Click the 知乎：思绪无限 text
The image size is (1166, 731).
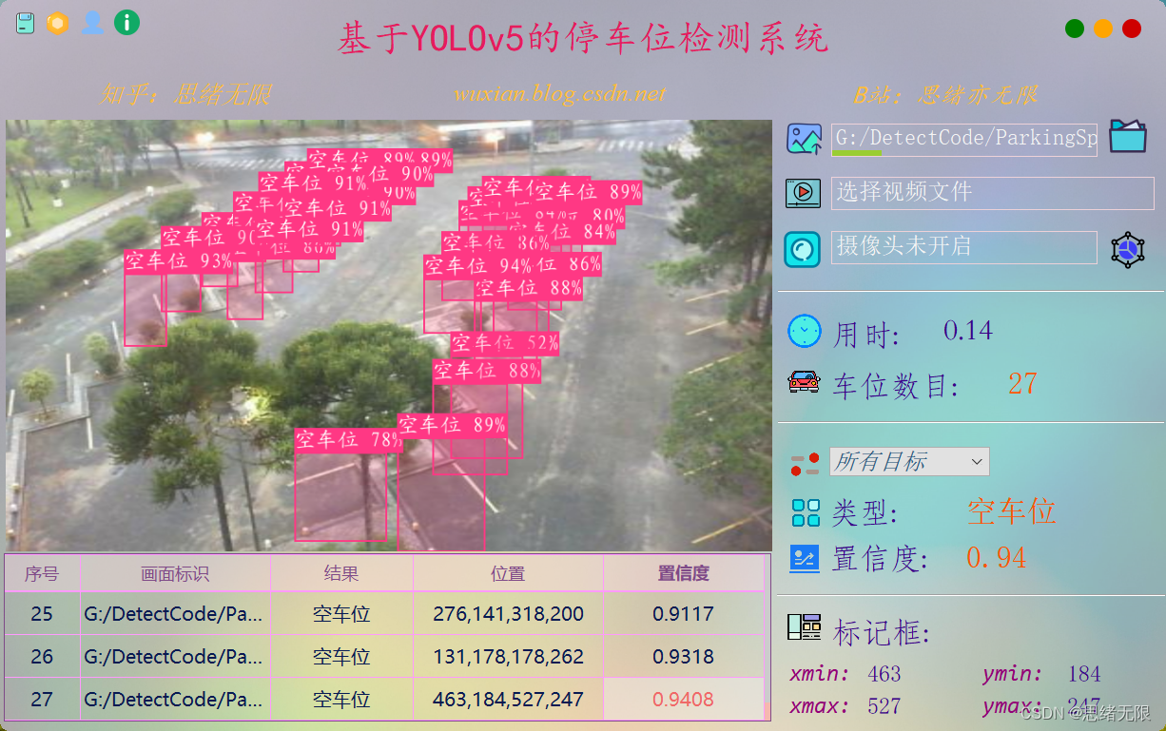coord(186,94)
